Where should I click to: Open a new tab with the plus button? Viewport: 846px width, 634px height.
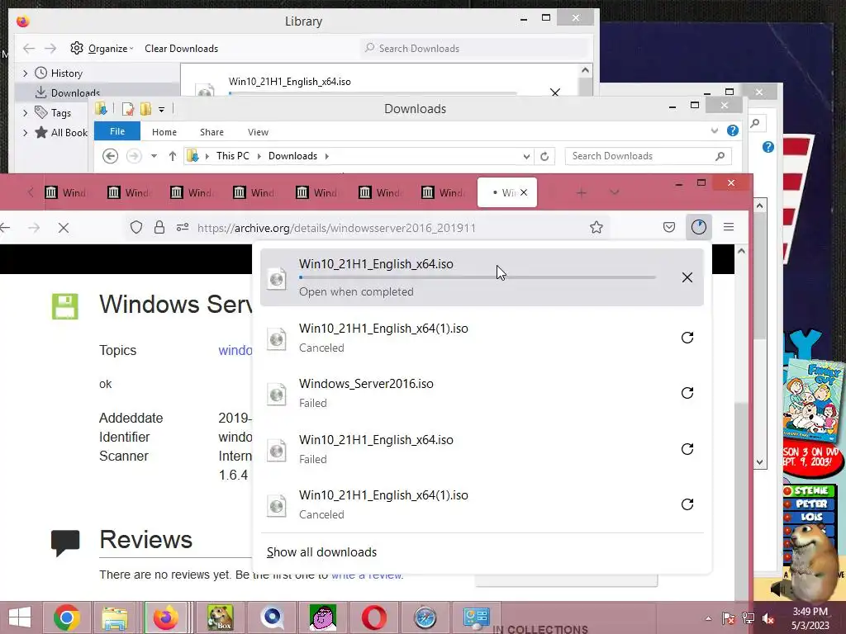581,192
